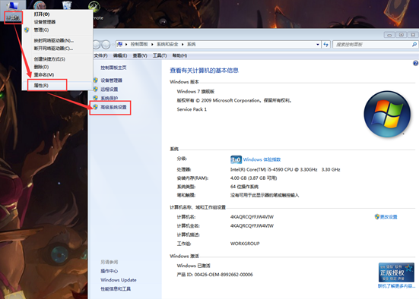Expand breadcrumb arrow before 控制面板
The width and height of the screenshot is (419, 299).
126,44
